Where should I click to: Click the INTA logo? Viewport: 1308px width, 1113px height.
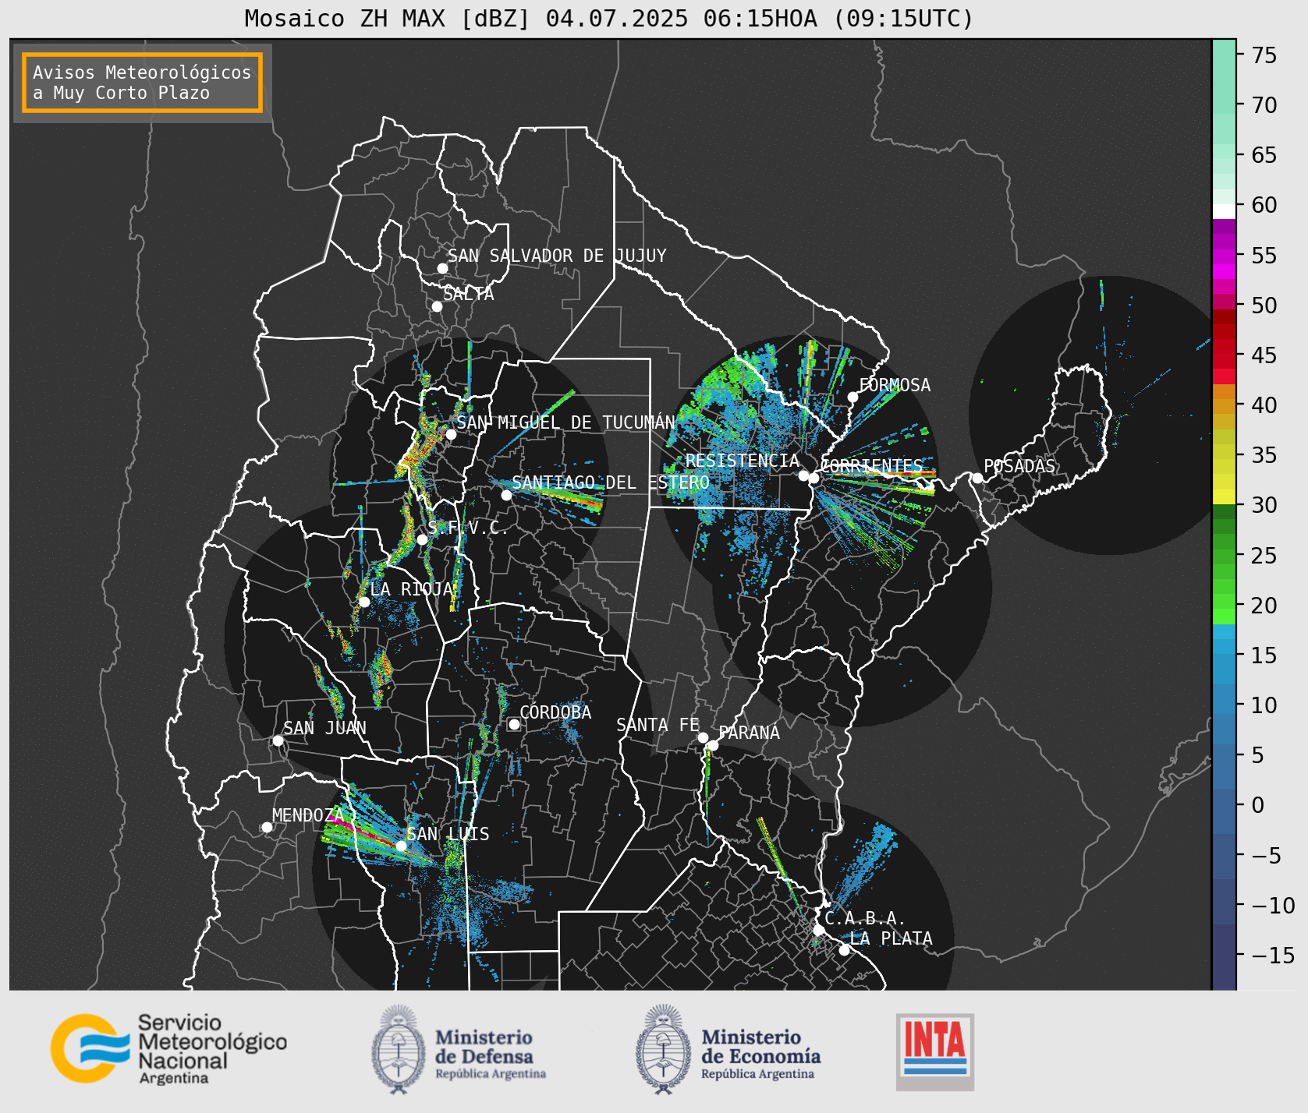tap(935, 1051)
